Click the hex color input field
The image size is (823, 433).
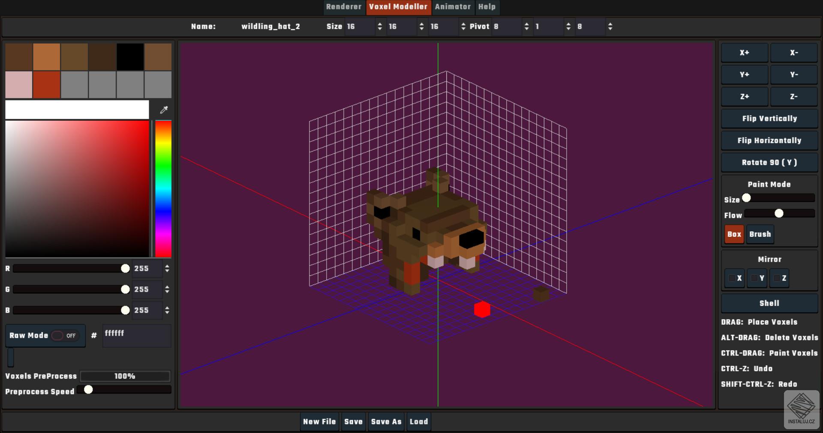(x=136, y=335)
